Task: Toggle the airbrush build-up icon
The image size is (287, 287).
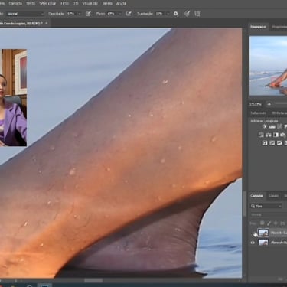Action: tap(129, 14)
